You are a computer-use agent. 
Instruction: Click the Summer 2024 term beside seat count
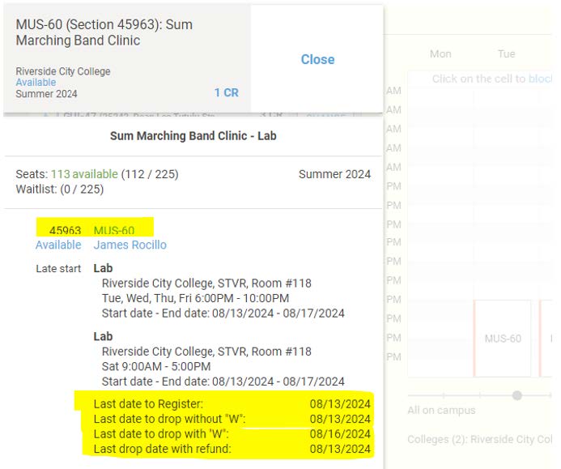(334, 174)
